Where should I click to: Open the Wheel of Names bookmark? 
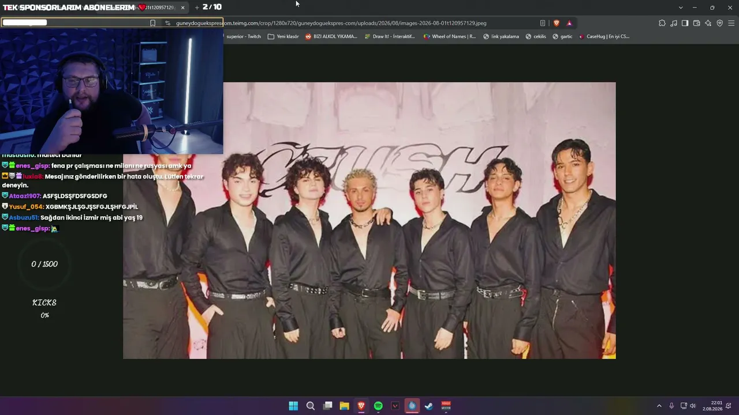(x=450, y=36)
